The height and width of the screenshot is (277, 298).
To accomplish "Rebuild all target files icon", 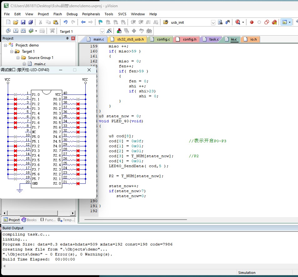I will [x=23, y=31].
